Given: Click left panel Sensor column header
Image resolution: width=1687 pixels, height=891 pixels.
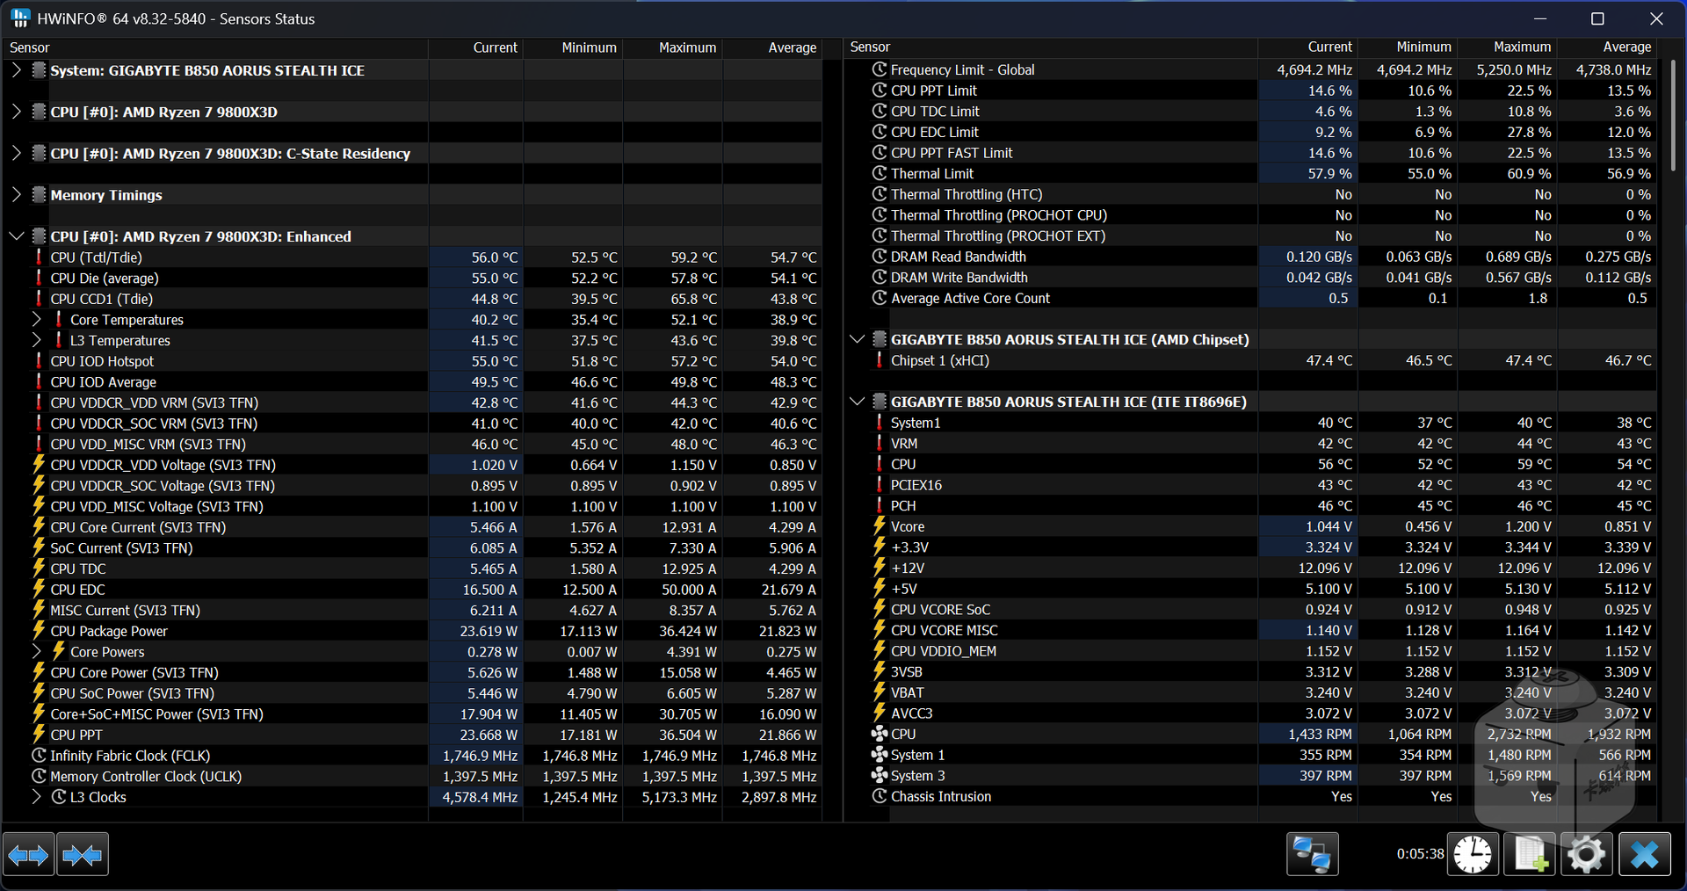Looking at the screenshot, I should click(x=216, y=47).
